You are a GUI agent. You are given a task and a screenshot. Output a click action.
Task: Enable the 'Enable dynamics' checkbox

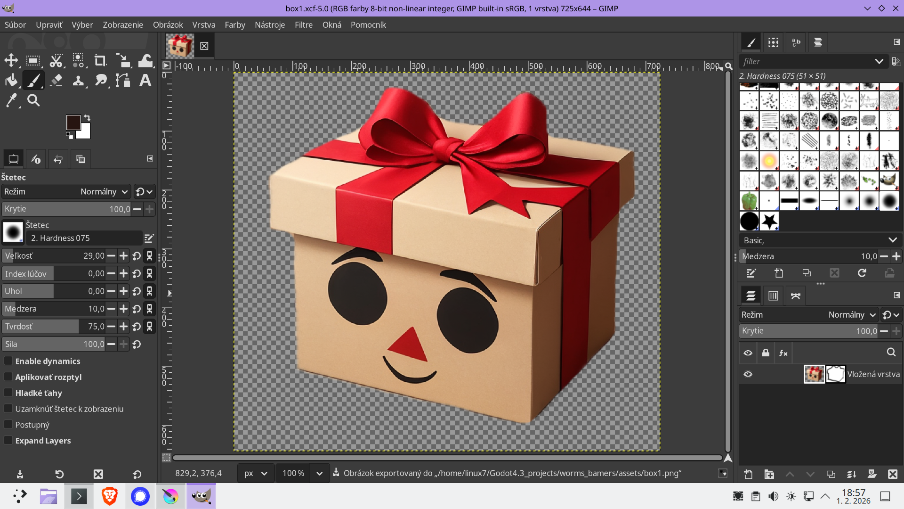tap(8, 361)
